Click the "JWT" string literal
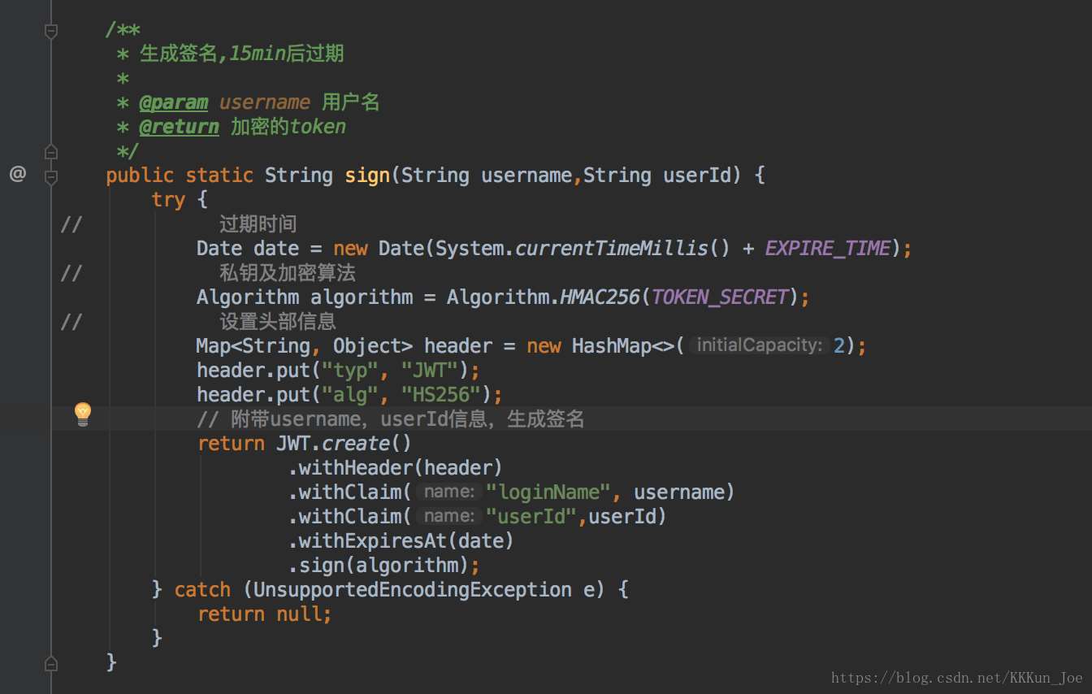1092x694 pixels. [430, 371]
